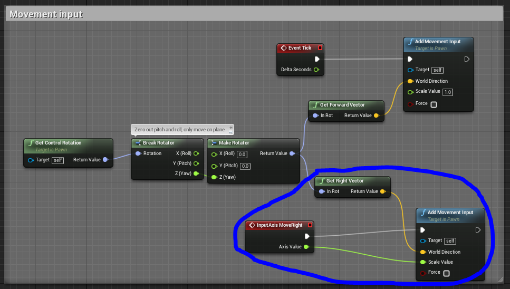Click the Axis Value green output pin
The image size is (510, 289).
306,247
